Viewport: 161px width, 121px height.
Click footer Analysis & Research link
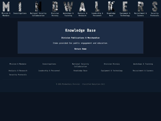(18, 71)
